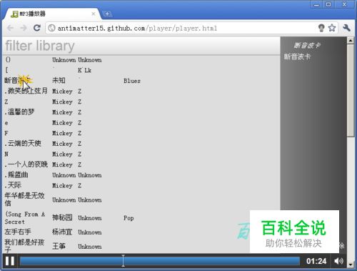Select the song 年华都是无效信

pos(24,199)
